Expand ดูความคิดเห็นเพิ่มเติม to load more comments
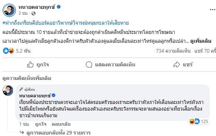Viewport: 216px width, 136px height. click(x=27, y=78)
